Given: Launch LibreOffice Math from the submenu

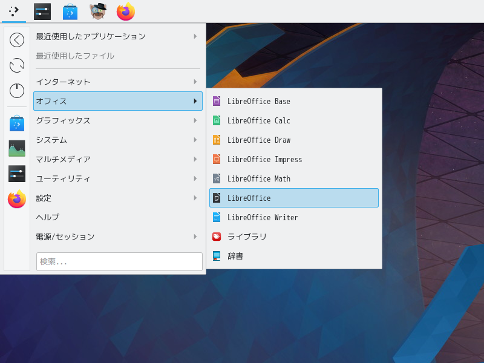Looking at the screenshot, I should (294, 178).
